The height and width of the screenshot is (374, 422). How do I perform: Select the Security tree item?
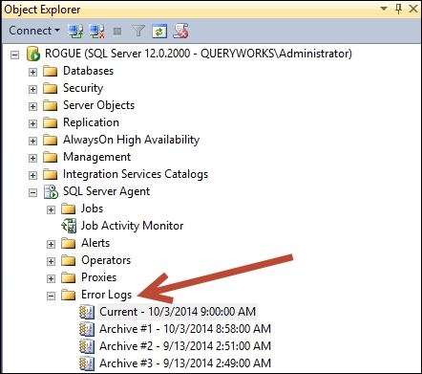[x=83, y=88]
